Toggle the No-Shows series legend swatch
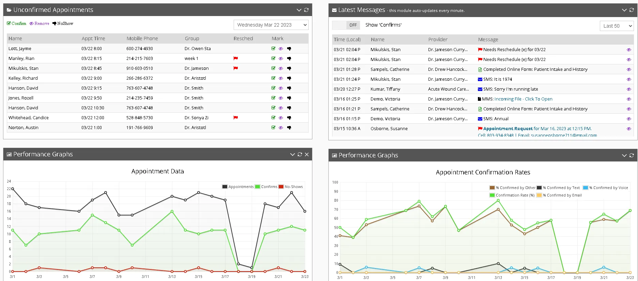 [281, 187]
